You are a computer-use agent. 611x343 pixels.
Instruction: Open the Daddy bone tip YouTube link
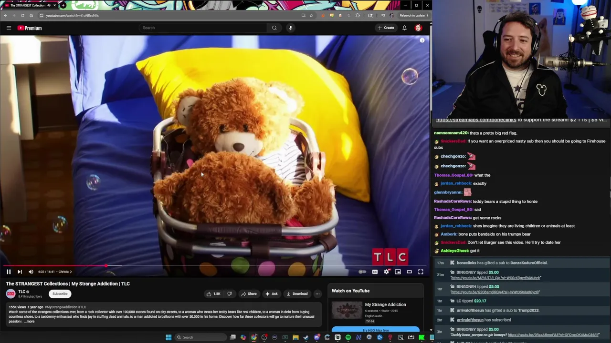coord(553,335)
